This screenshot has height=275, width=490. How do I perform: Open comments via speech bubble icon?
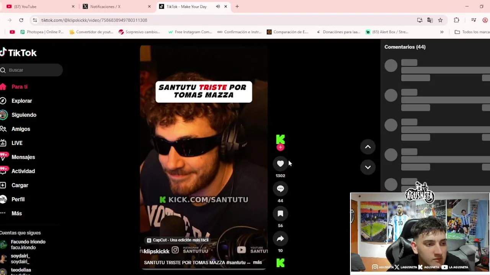[280, 189]
